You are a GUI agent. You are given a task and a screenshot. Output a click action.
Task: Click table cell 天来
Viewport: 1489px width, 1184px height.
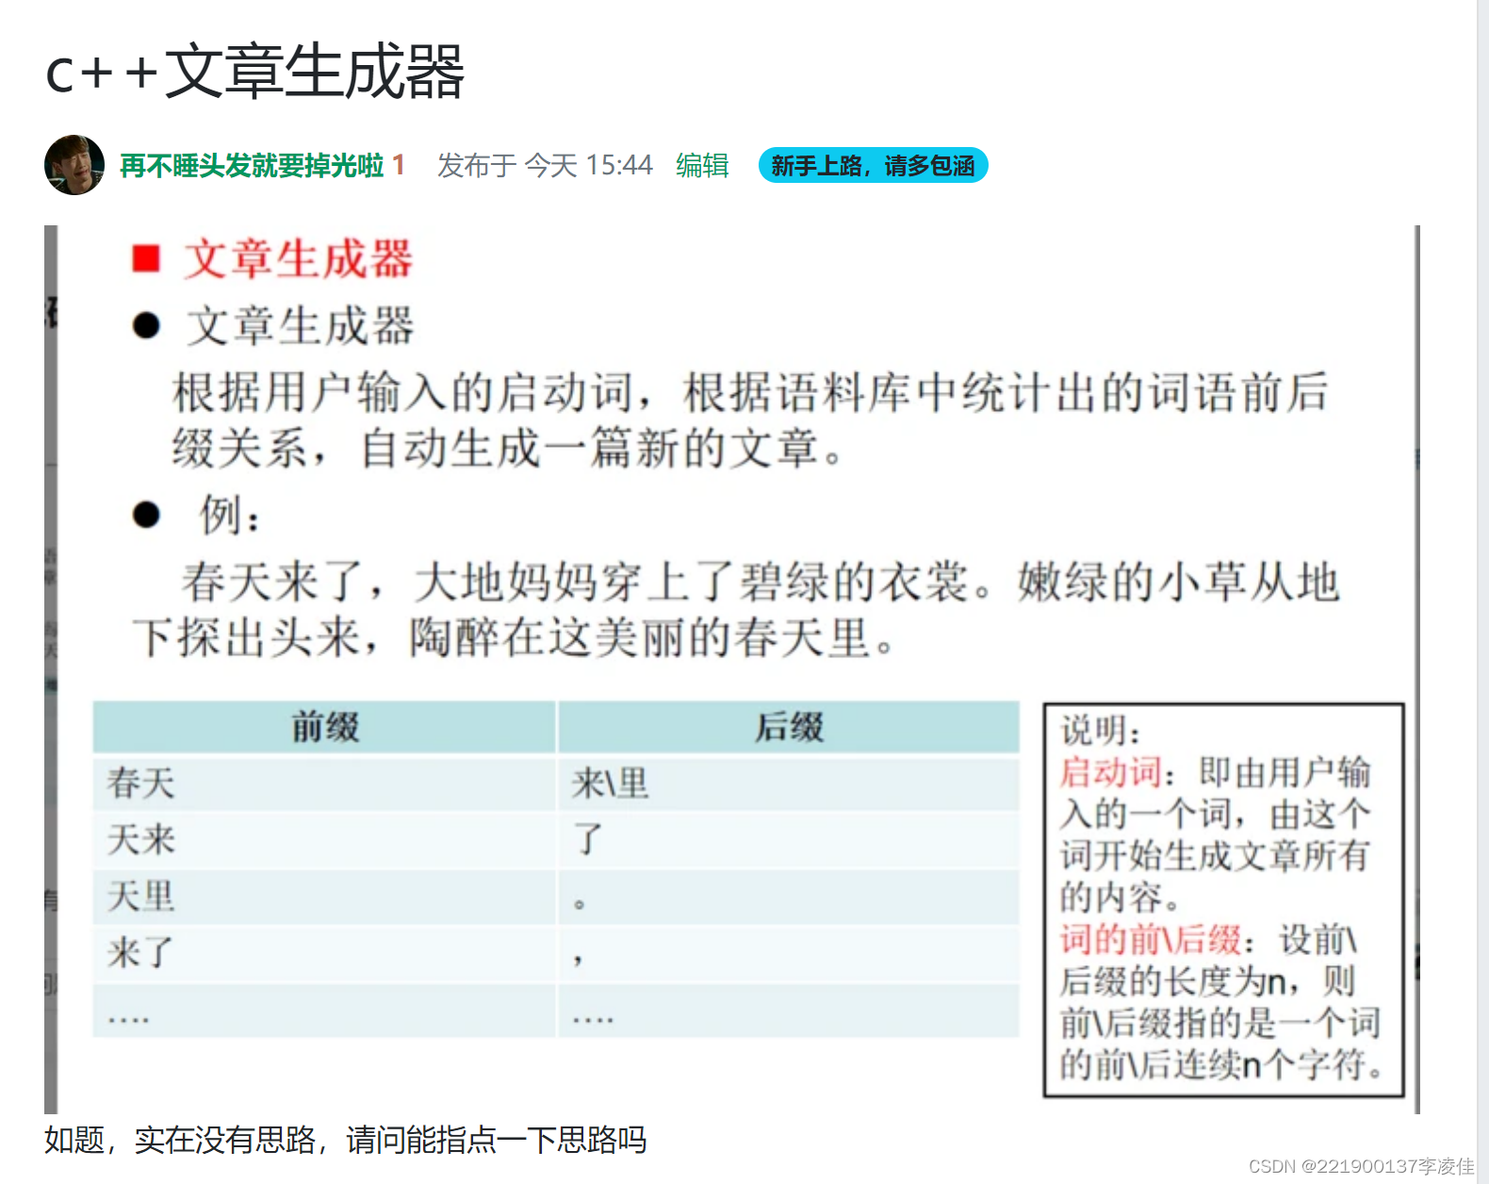tap(324, 840)
